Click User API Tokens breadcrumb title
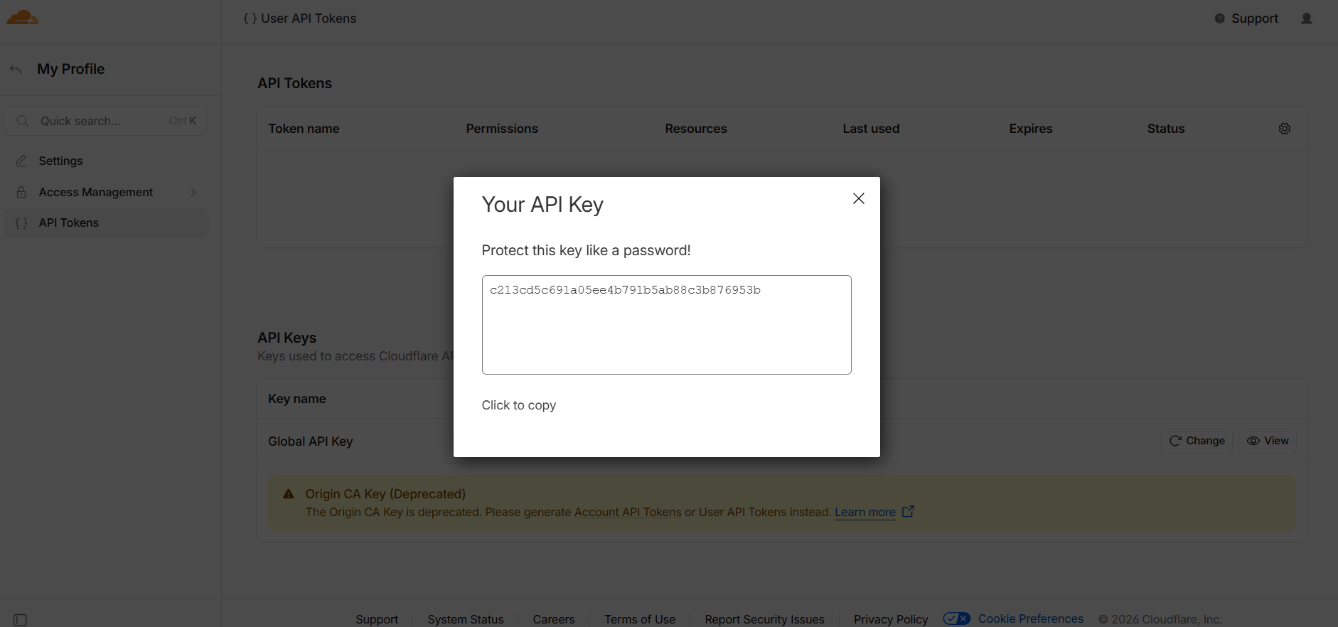 click(x=309, y=18)
